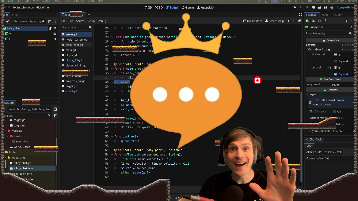Click Search Help button
The height and width of the screenshot is (201, 358).
coord(274,21)
